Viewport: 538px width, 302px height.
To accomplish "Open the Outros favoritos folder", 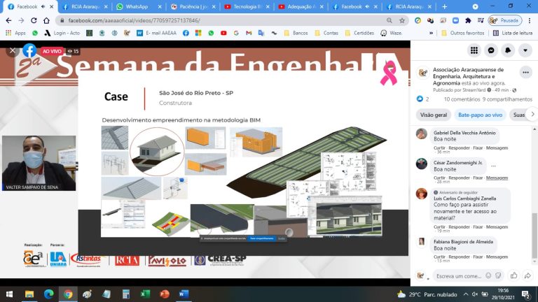I will 462,33.
